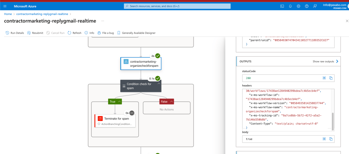Open the feedback icon in header

coord(315,6)
